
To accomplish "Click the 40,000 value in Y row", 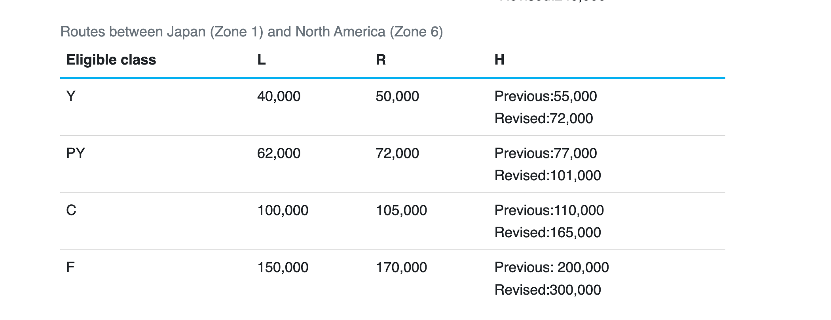I will pyautogui.click(x=279, y=96).
